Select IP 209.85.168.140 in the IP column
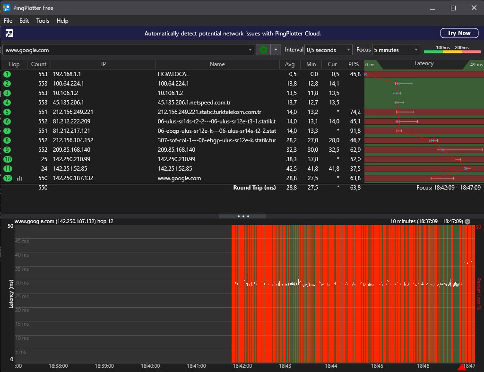Viewport: 484px width, 372px height. 72,150
